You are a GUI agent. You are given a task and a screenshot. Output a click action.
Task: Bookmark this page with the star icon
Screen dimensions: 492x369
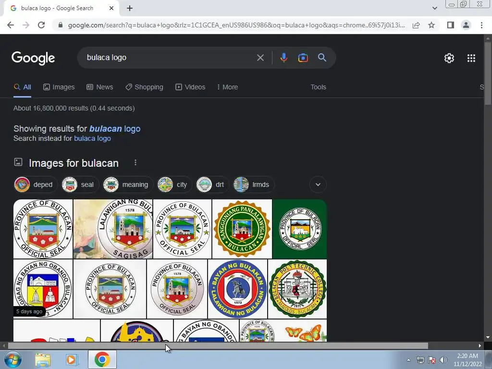[431, 25]
